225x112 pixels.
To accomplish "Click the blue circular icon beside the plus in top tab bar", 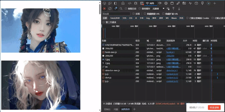I will coord(209,3).
